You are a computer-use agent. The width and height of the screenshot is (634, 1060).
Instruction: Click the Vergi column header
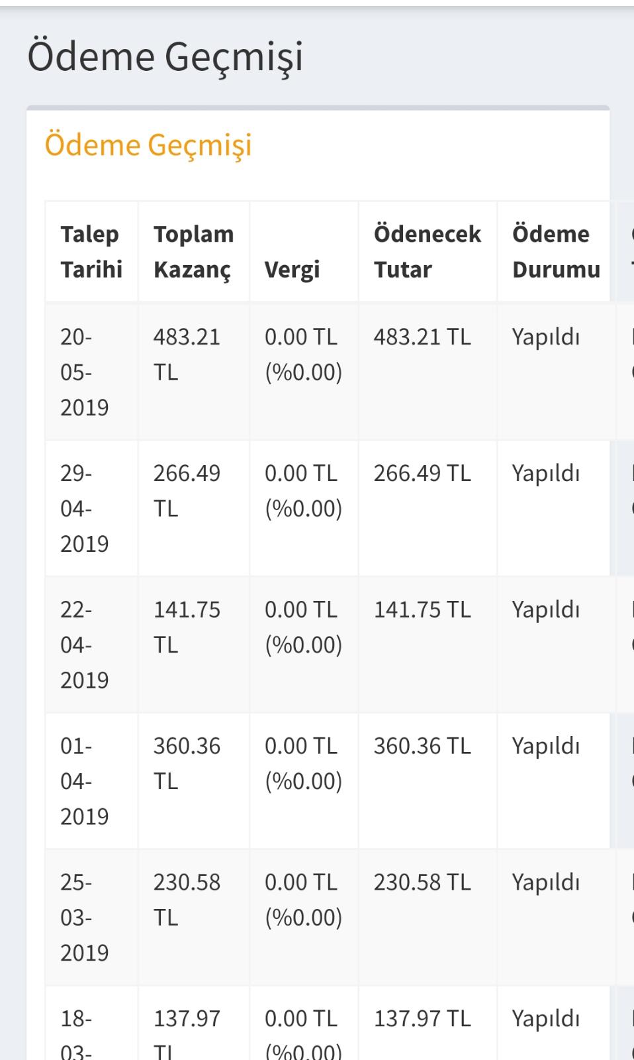[304, 252]
